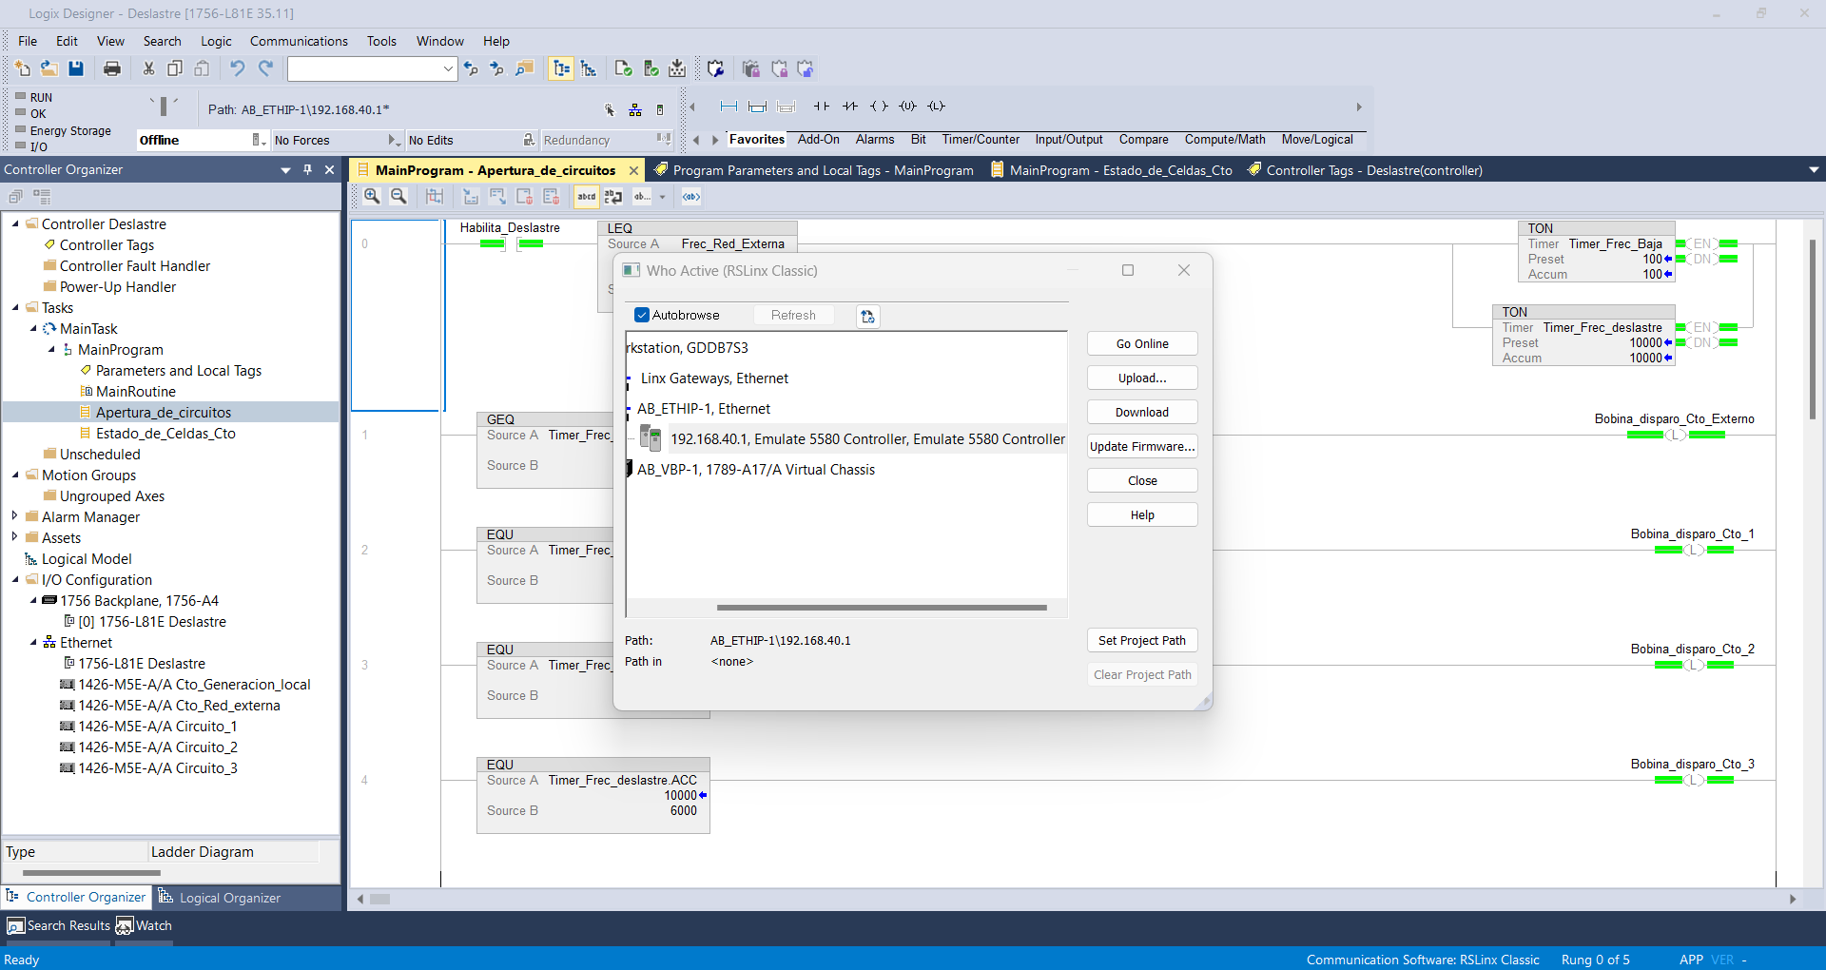
Task: Insert an Examine On (XIC) contact
Action: click(x=822, y=107)
